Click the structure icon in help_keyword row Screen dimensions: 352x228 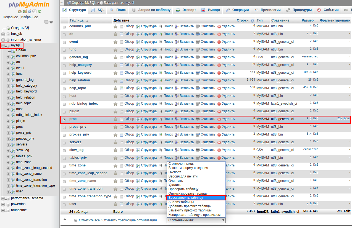pos(138,73)
